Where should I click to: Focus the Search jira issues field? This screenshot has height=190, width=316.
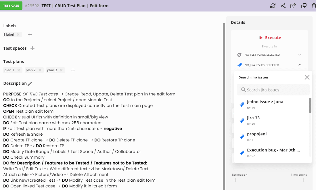point(273,90)
